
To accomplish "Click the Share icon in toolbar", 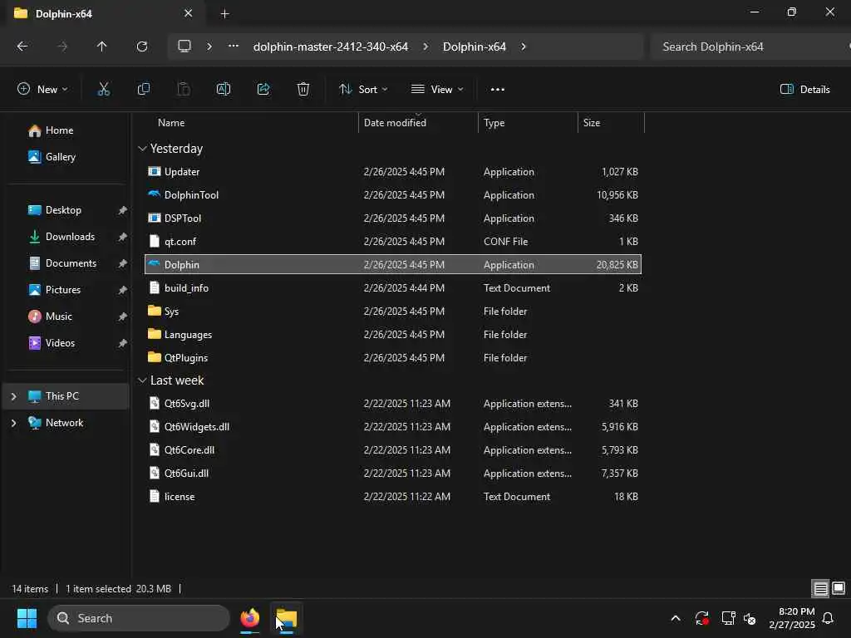I will pos(263,90).
